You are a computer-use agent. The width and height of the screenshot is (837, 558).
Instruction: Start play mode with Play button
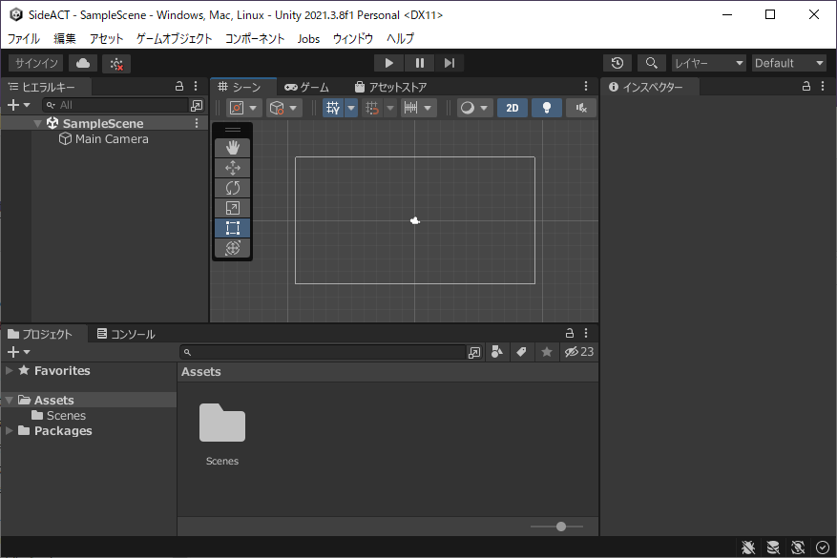pos(389,63)
